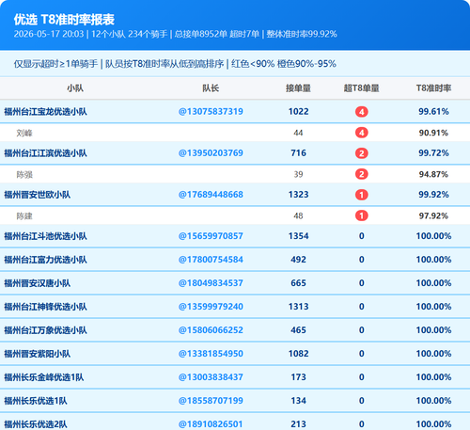Click the 超T8单量 column header
Image resolution: width=470 pixels, height=430 pixels.
tap(361, 88)
